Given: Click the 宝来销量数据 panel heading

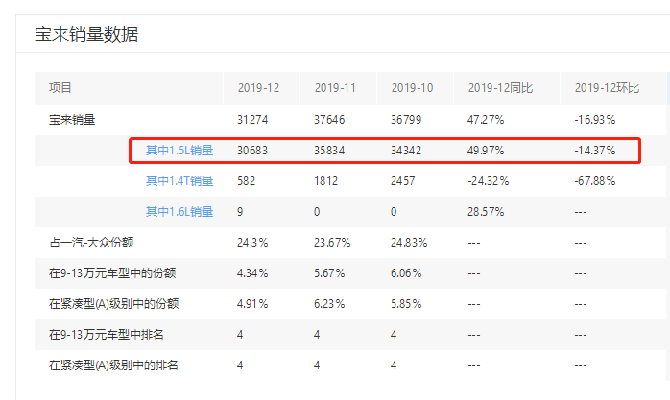Looking at the screenshot, I should pyautogui.click(x=86, y=35).
